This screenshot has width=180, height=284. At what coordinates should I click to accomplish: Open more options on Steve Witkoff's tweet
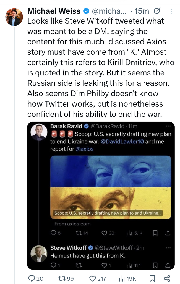(168, 248)
